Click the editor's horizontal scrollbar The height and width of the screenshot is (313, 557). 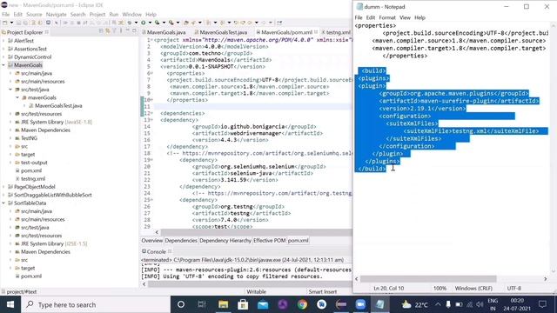(x=256, y=232)
